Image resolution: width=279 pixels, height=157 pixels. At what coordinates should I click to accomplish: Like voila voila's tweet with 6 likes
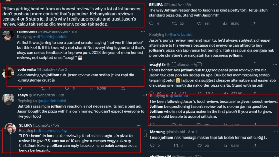pyautogui.click(x=67, y=88)
